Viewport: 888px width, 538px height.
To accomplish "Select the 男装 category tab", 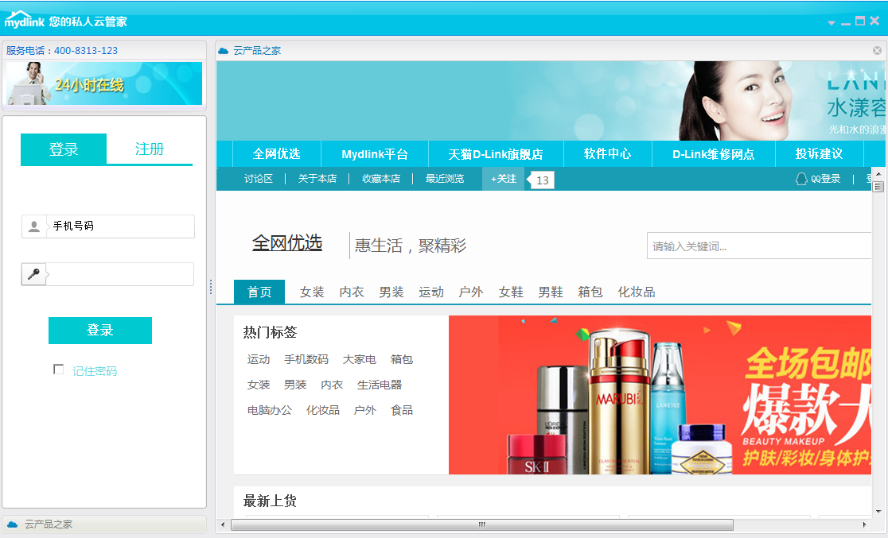I will 391,292.
